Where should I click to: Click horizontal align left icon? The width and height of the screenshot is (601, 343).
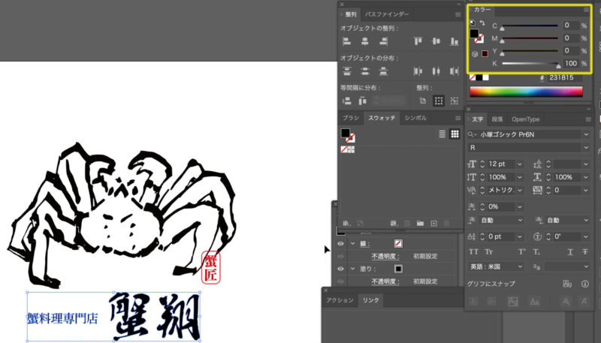[x=347, y=41]
